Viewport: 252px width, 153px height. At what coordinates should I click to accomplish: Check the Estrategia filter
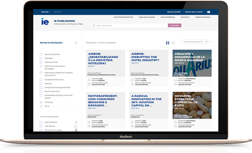click(41, 58)
